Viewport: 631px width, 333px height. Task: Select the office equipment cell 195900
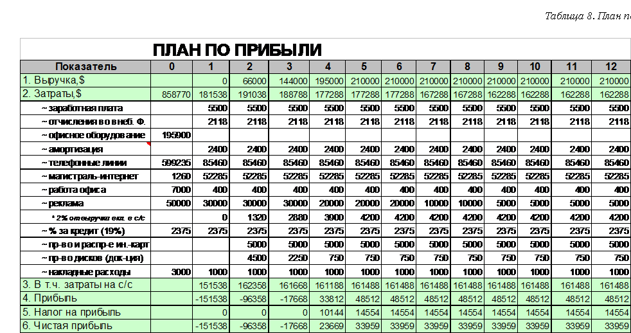point(172,135)
